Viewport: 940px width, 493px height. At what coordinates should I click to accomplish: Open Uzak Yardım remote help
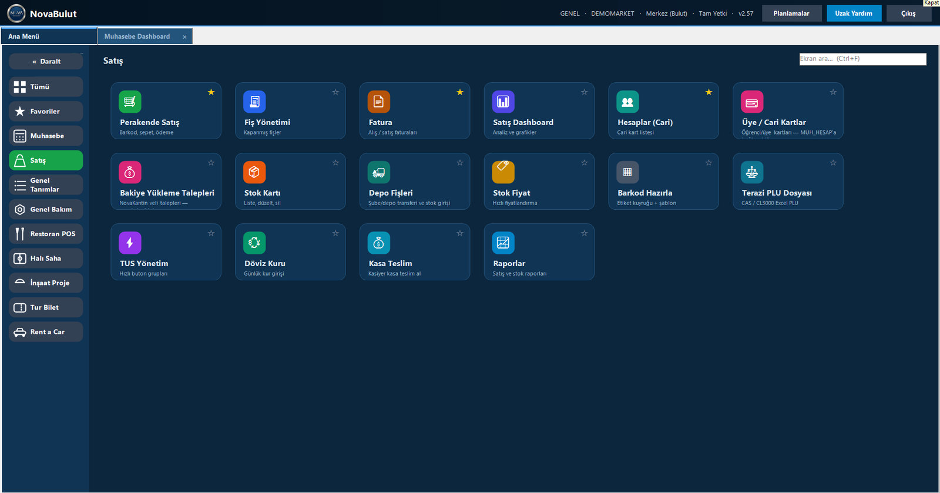(x=854, y=14)
